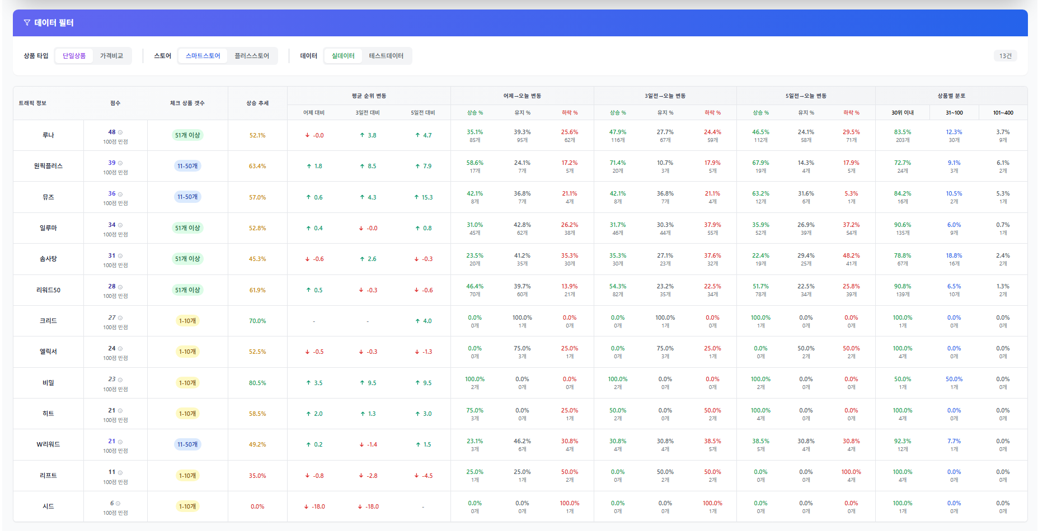Screen dimensions: 1038x531
Task: Click the 트래픽 정보 column header
Action: pos(32,103)
